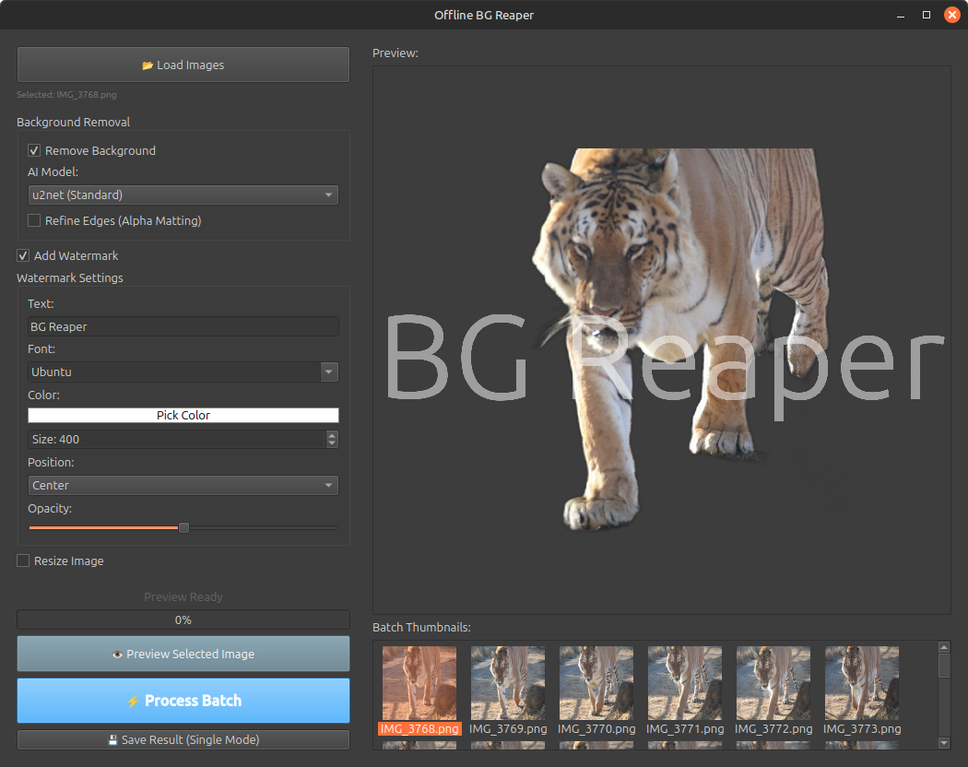
Task: Select thumbnail IMG_3769.png
Action: [x=508, y=683]
